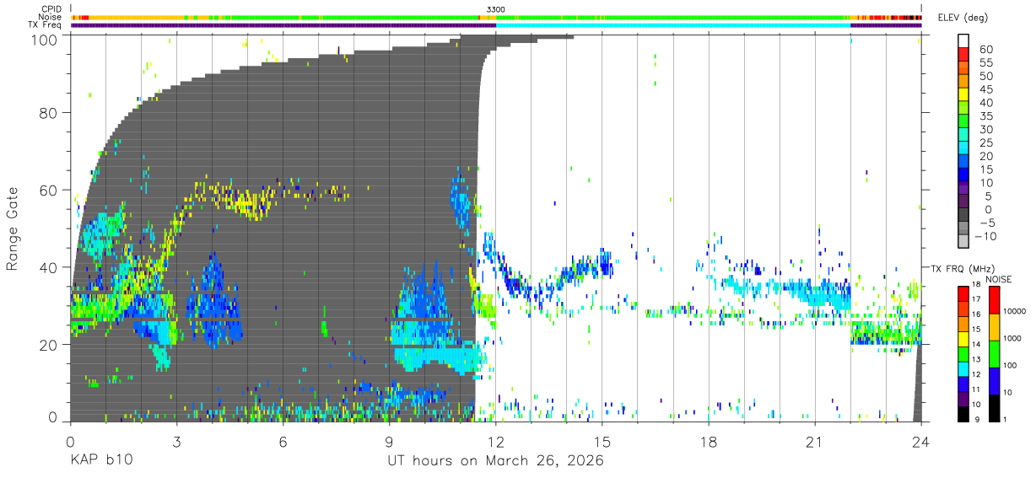Click the 15 tick on UT hours axis
Viewport: 1036px width, 478px height.
click(x=602, y=442)
